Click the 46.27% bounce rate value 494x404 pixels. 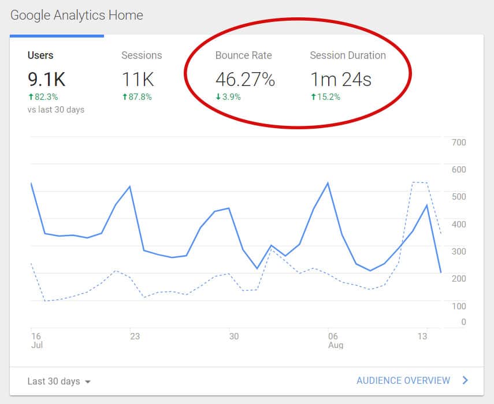(x=245, y=79)
